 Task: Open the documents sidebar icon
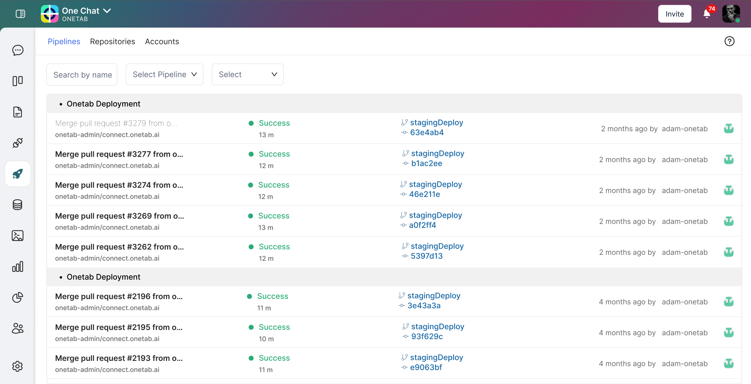[18, 112]
